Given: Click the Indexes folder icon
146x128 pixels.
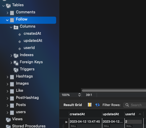Looking at the screenshot, I should [x=16, y=56].
